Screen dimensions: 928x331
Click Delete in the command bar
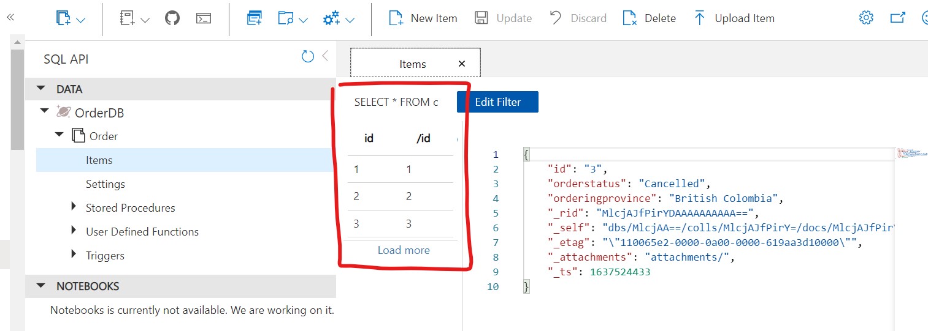649,18
